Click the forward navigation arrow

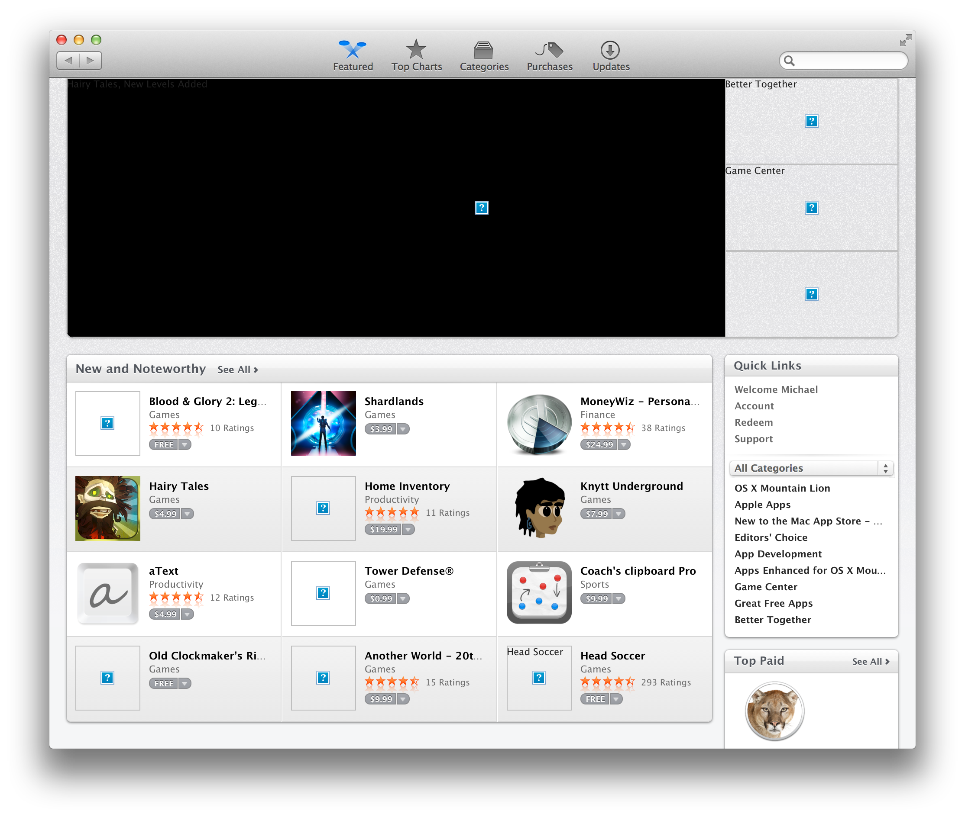pos(91,60)
